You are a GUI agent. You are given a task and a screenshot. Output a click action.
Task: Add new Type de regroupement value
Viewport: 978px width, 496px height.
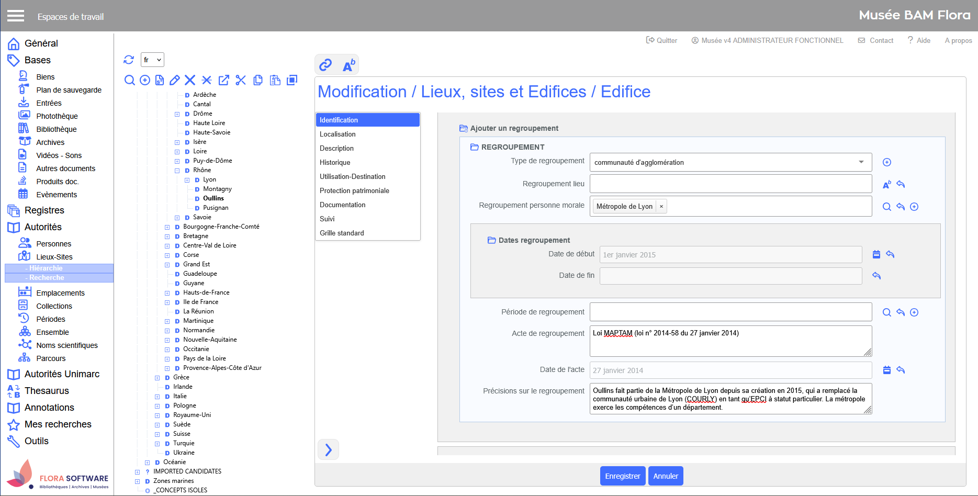coord(887,162)
